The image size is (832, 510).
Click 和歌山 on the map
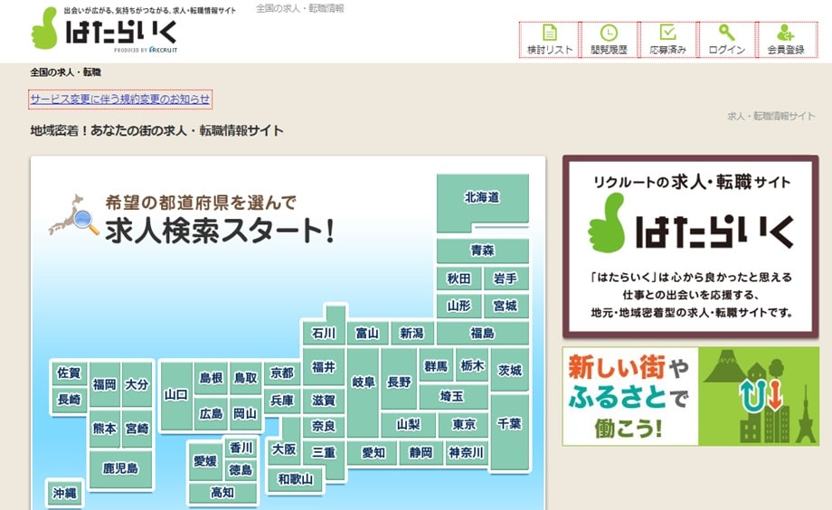click(x=296, y=479)
